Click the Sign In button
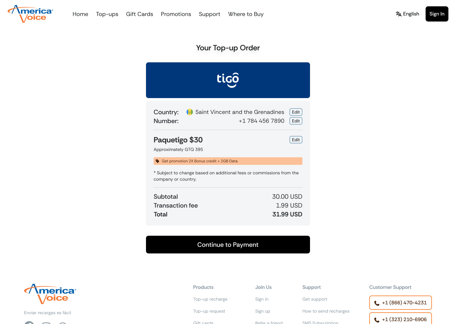This screenshot has width=456, height=324. [437, 14]
